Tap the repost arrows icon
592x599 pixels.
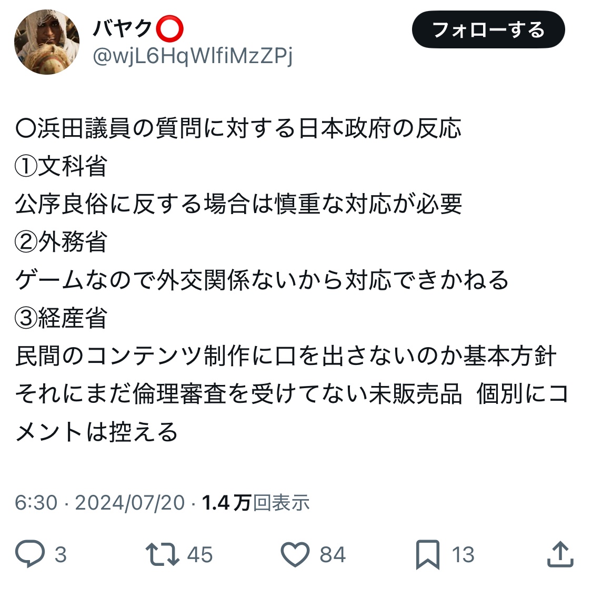[163, 554]
